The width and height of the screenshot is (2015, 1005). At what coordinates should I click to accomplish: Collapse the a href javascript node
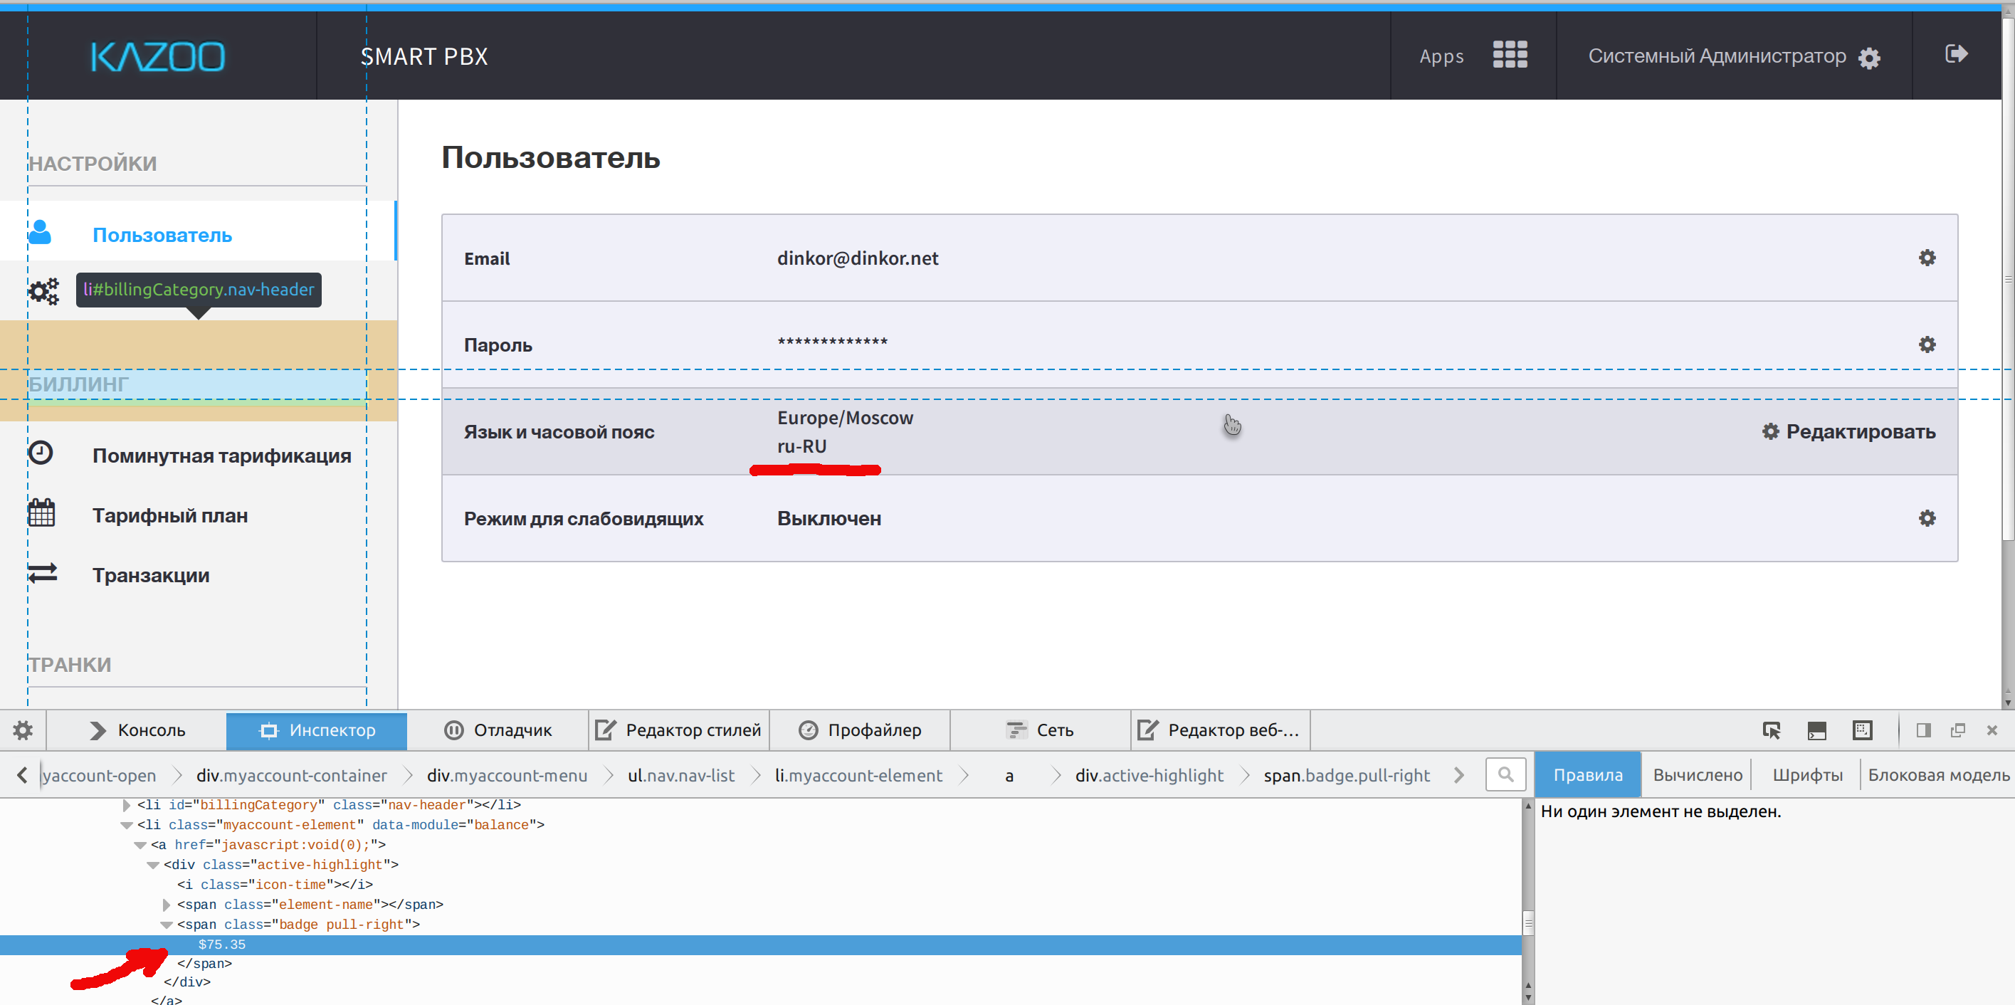pyautogui.click(x=140, y=845)
